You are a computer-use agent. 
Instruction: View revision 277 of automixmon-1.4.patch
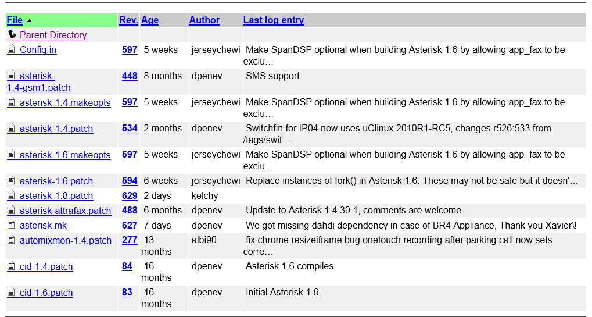[x=130, y=240]
